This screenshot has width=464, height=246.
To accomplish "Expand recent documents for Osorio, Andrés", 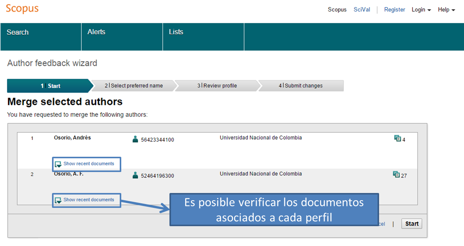I will [x=85, y=164].
